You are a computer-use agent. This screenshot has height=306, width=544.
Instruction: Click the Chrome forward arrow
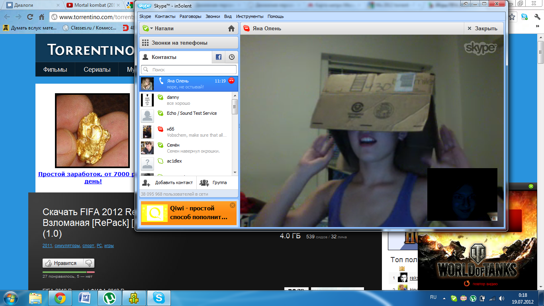click(x=18, y=17)
